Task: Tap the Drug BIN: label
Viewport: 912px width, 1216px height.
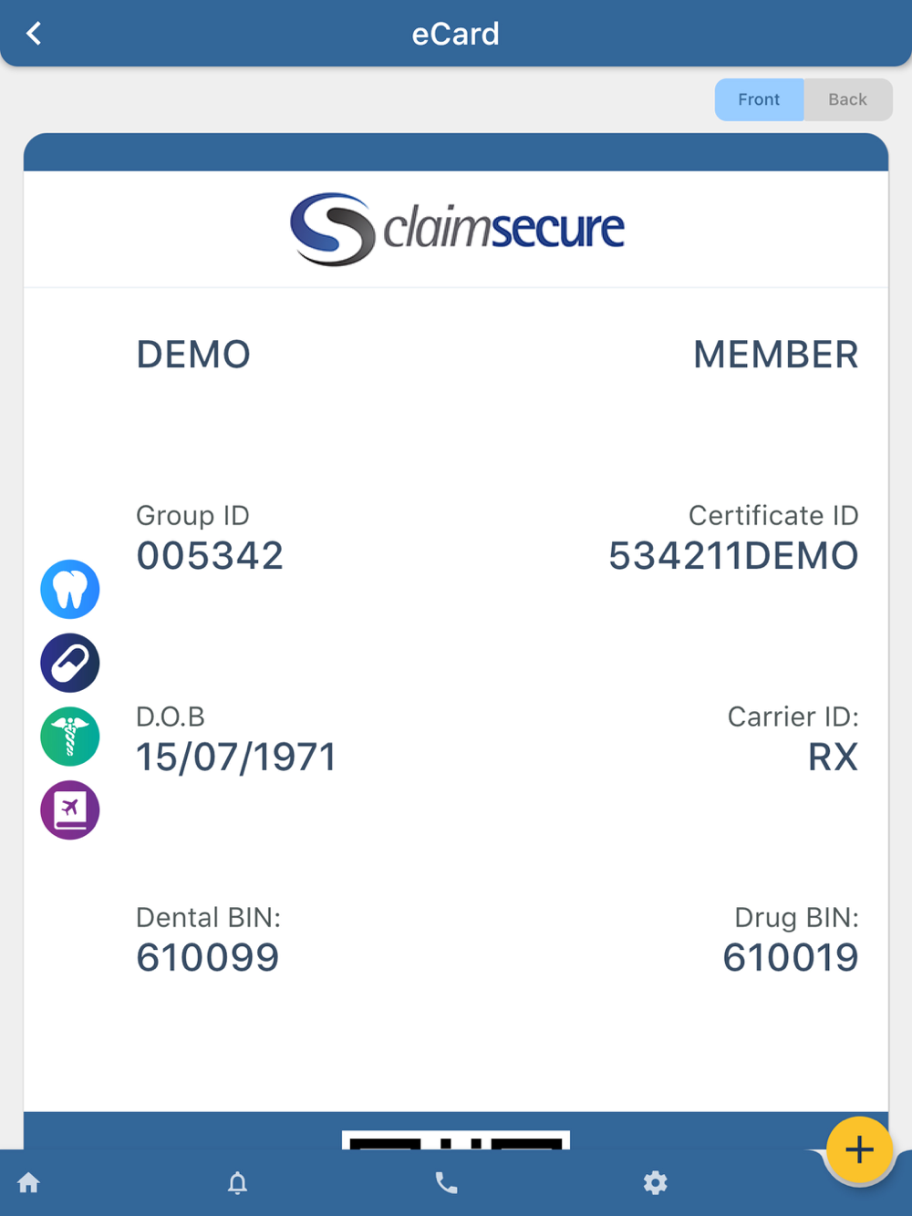Action: [797, 918]
